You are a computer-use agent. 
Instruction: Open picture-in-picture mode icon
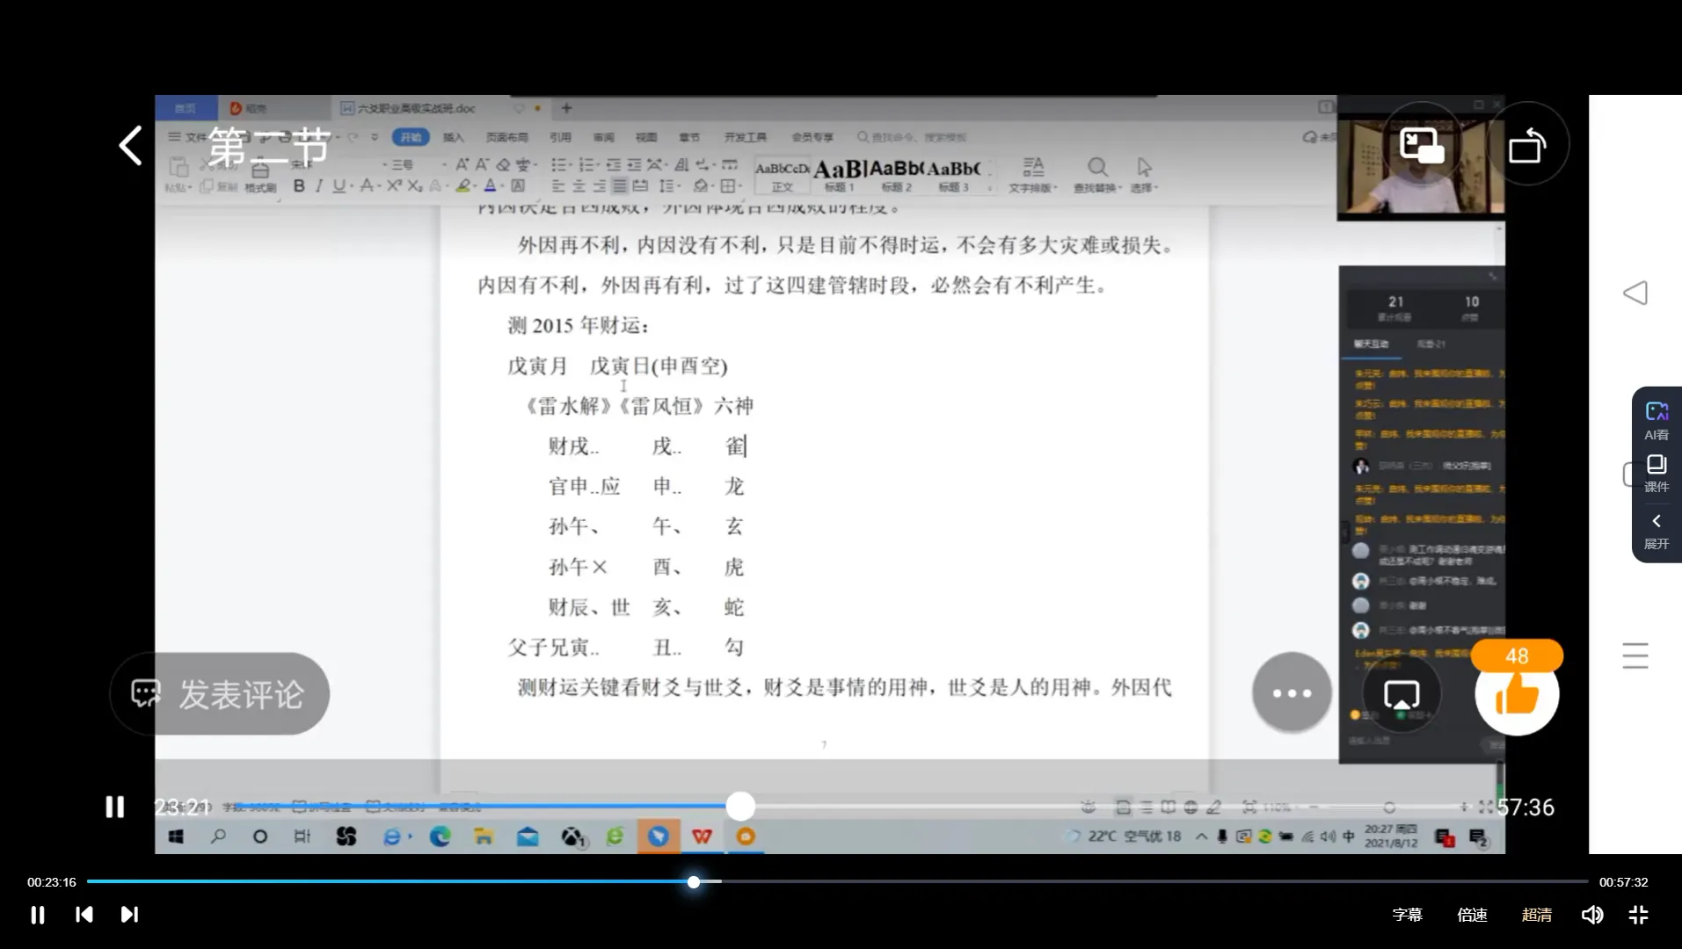tap(1422, 145)
